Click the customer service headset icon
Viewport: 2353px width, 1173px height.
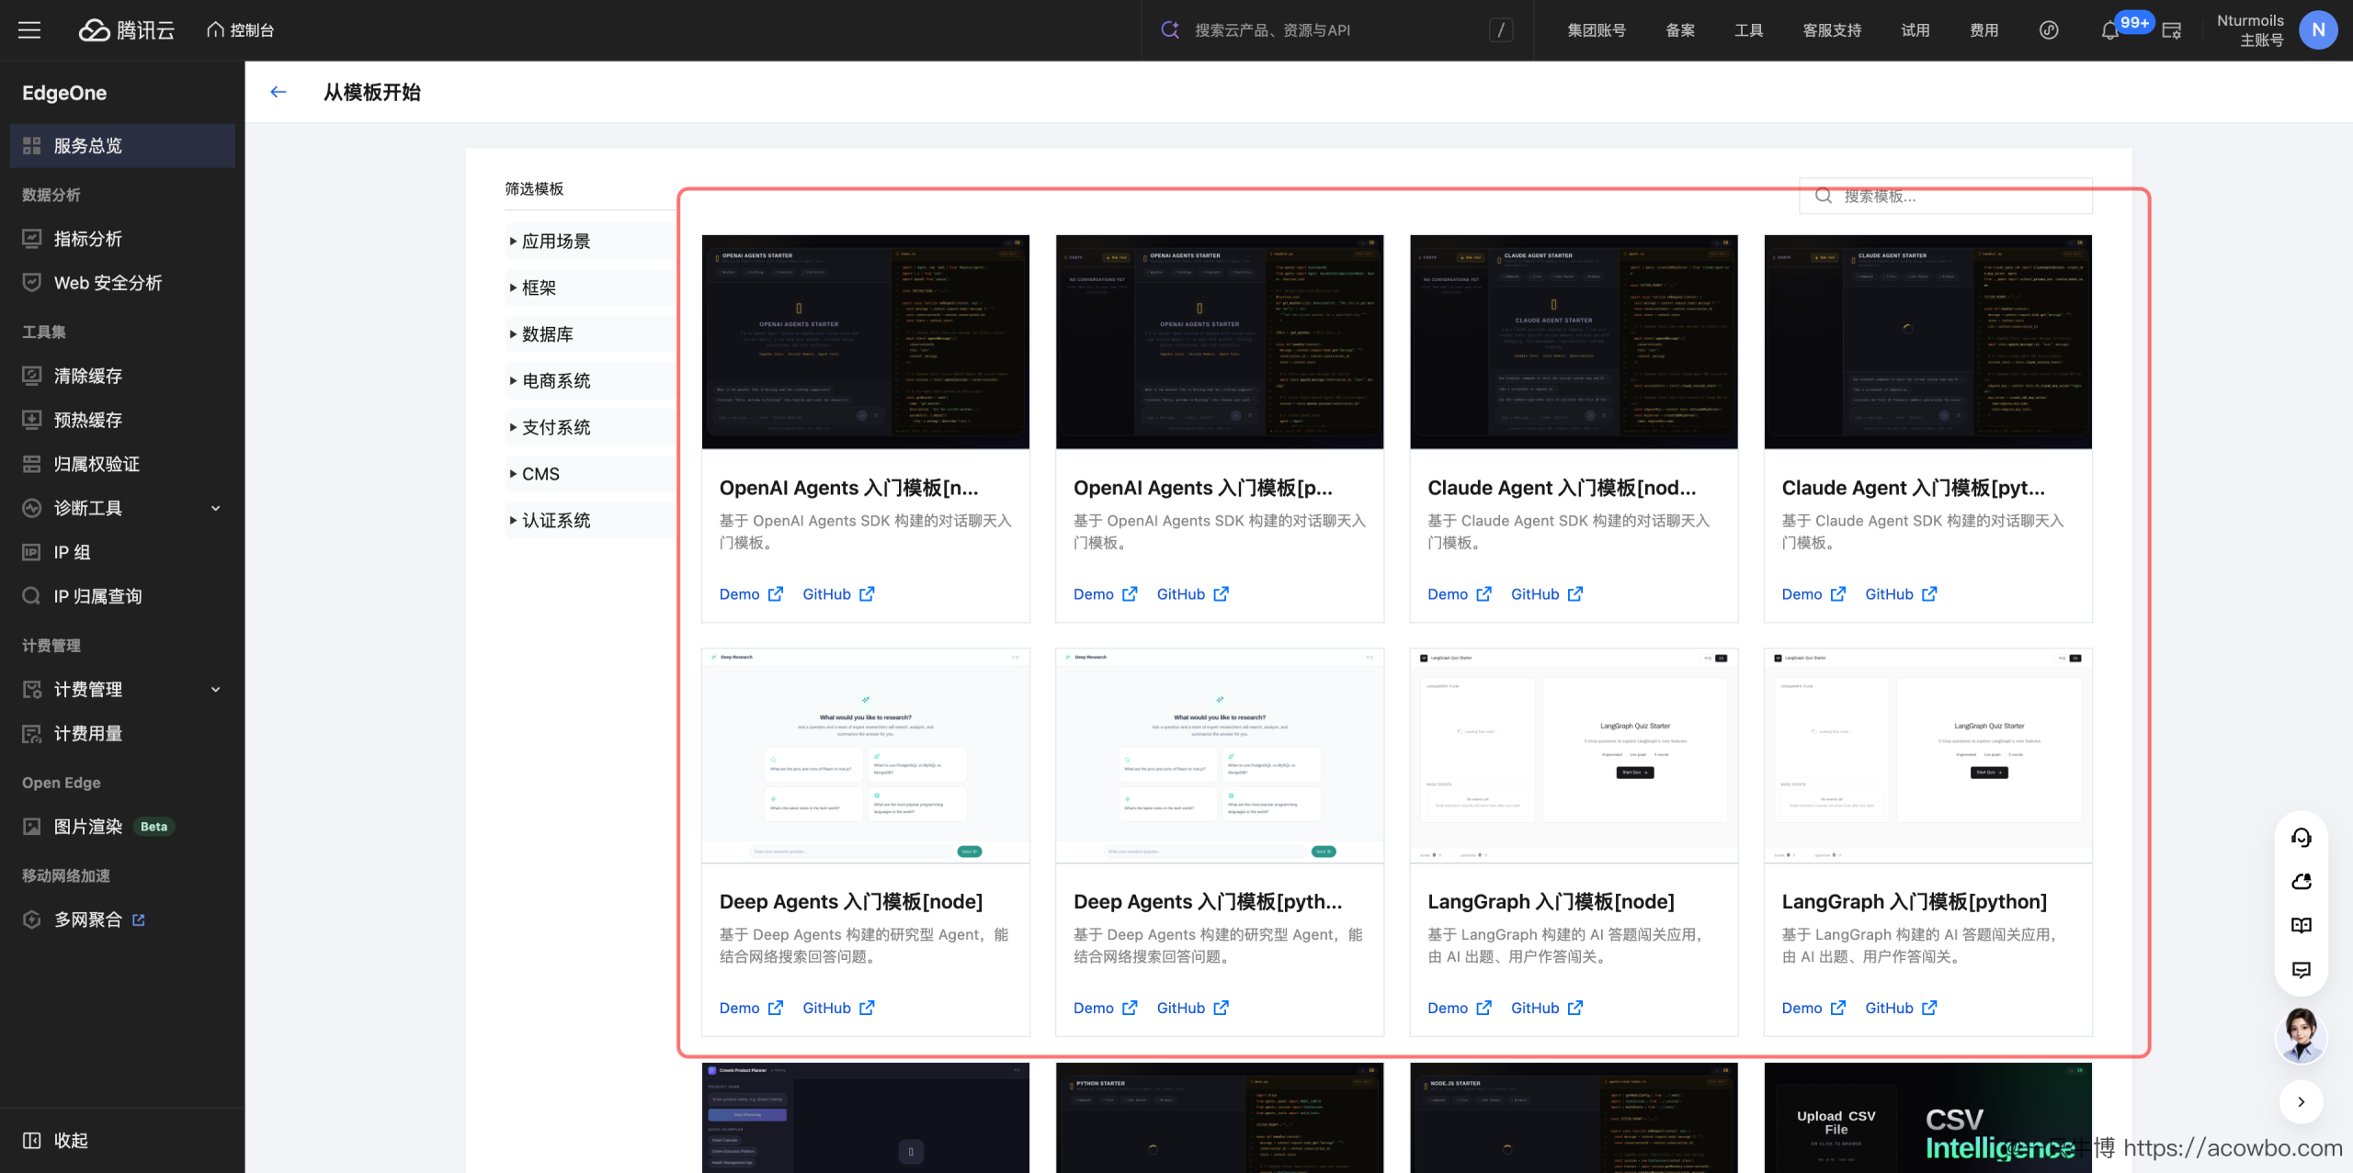(x=2301, y=838)
